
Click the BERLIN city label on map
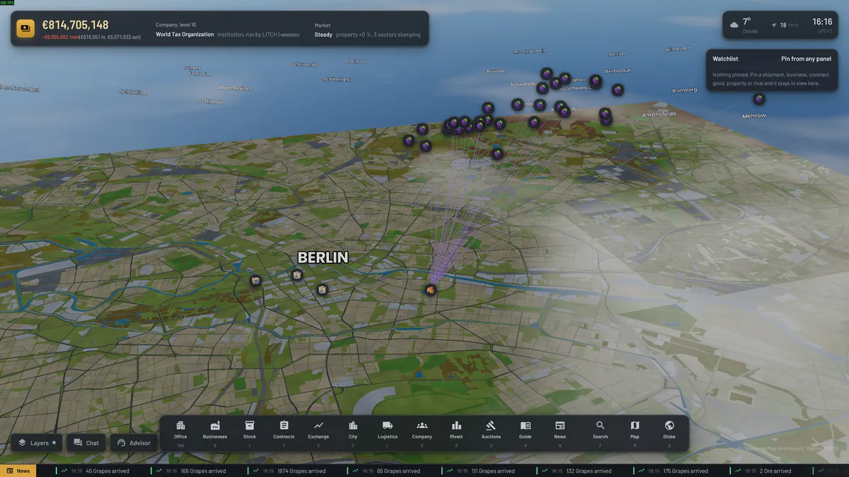tap(323, 258)
